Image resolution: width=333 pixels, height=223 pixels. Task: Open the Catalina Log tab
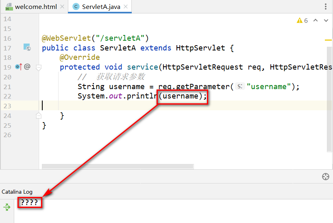pos(17,192)
